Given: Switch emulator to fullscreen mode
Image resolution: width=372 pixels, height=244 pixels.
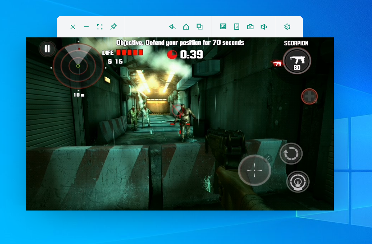Looking at the screenshot, I should [100, 27].
